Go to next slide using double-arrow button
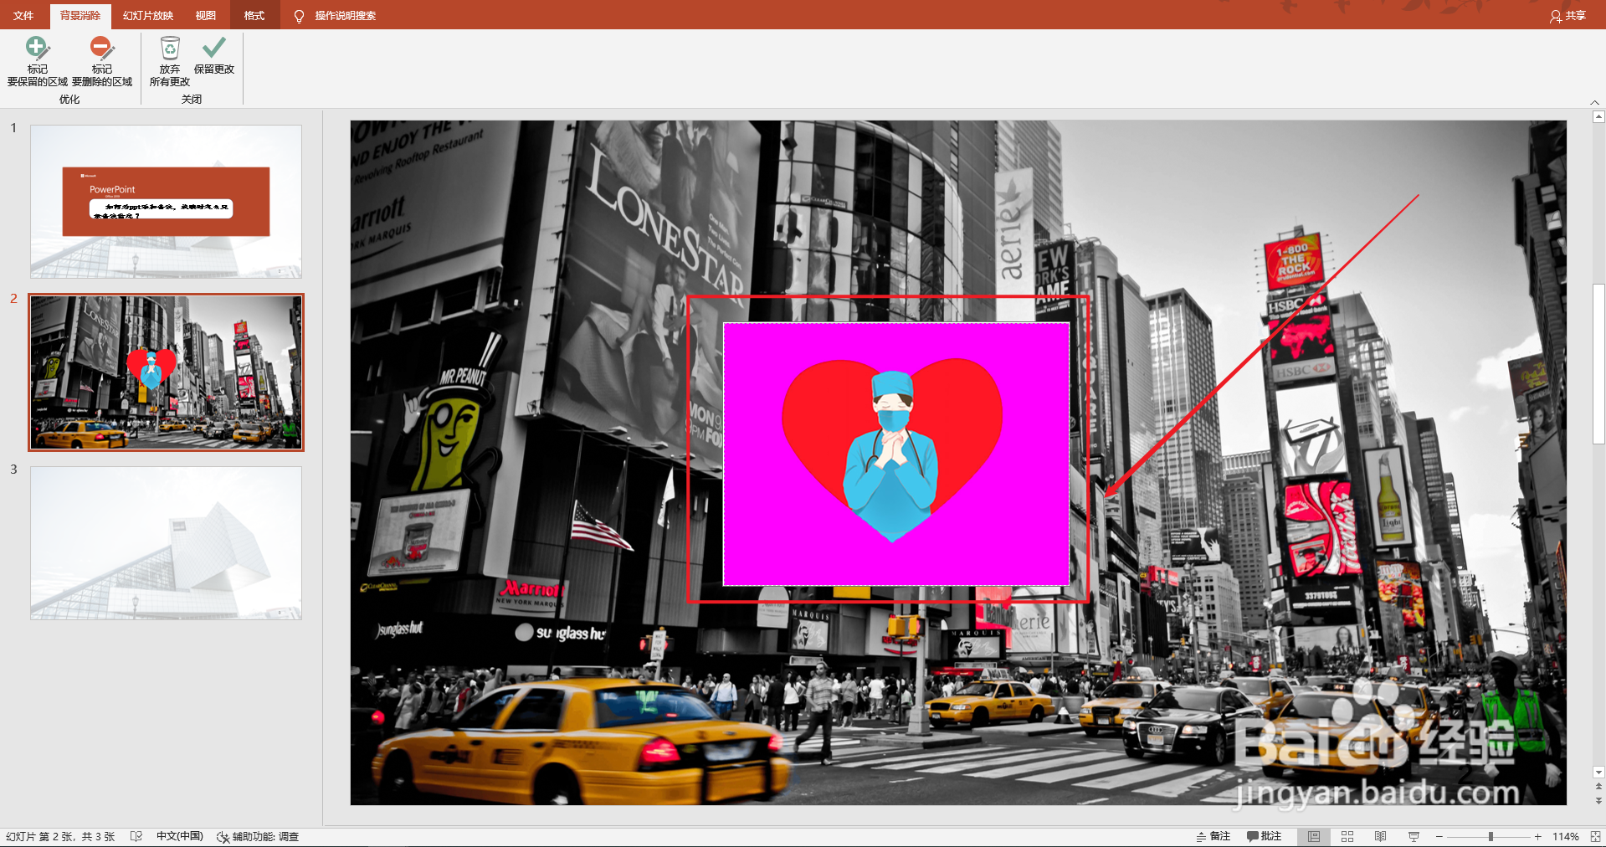The height and width of the screenshot is (847, 1606). (1598, 801)
